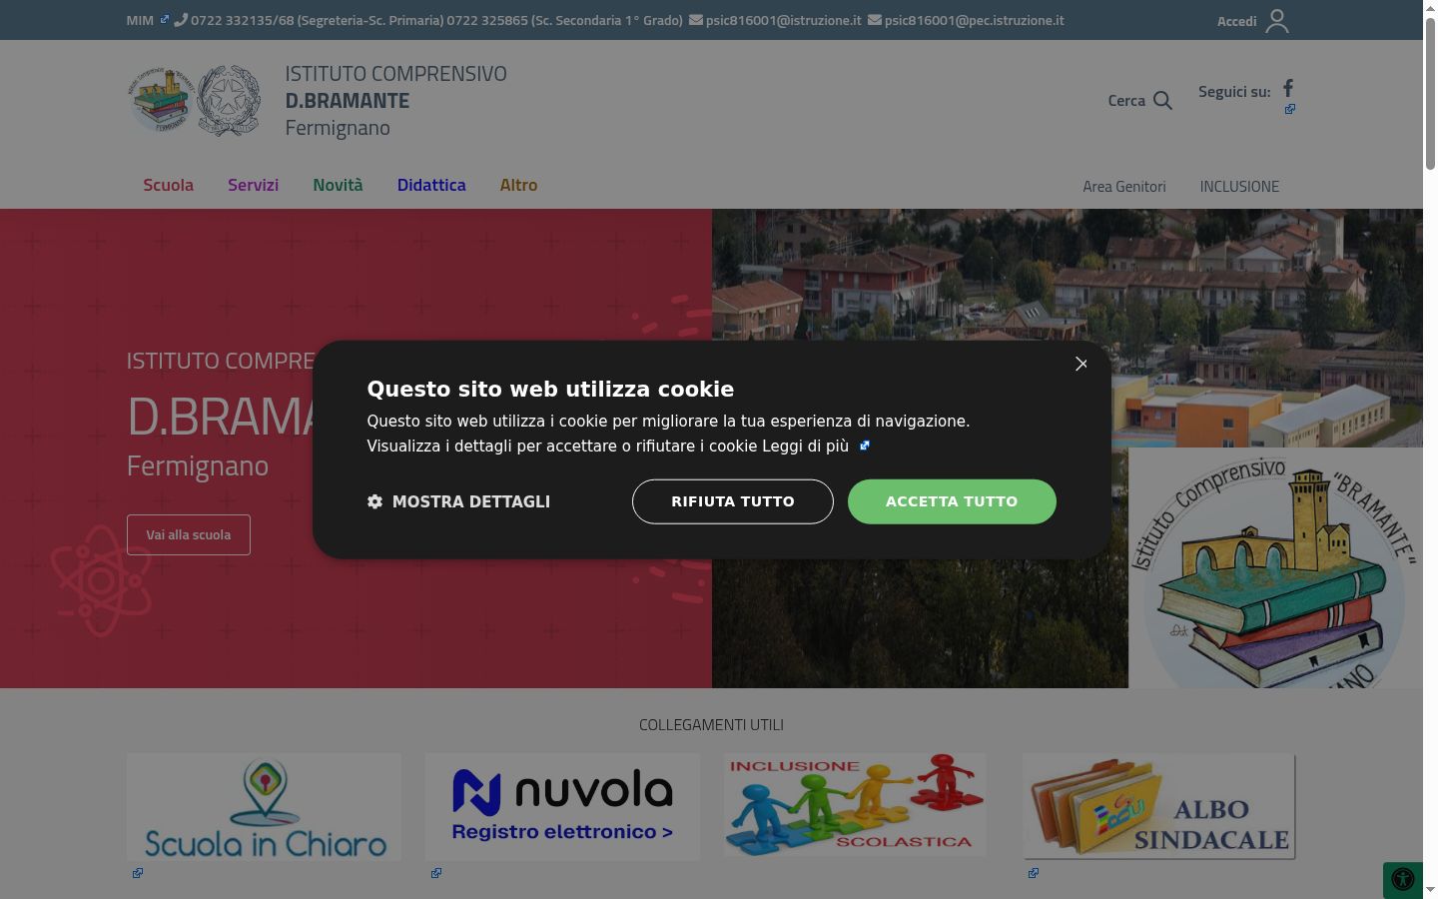This screenshot has width=1438, height=899.
Task: Open the Servizi menu
Action: (x=253, y=185)
